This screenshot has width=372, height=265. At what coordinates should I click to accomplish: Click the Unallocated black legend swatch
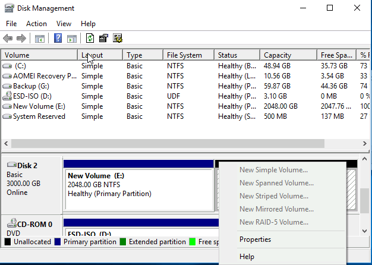point(8,242)
